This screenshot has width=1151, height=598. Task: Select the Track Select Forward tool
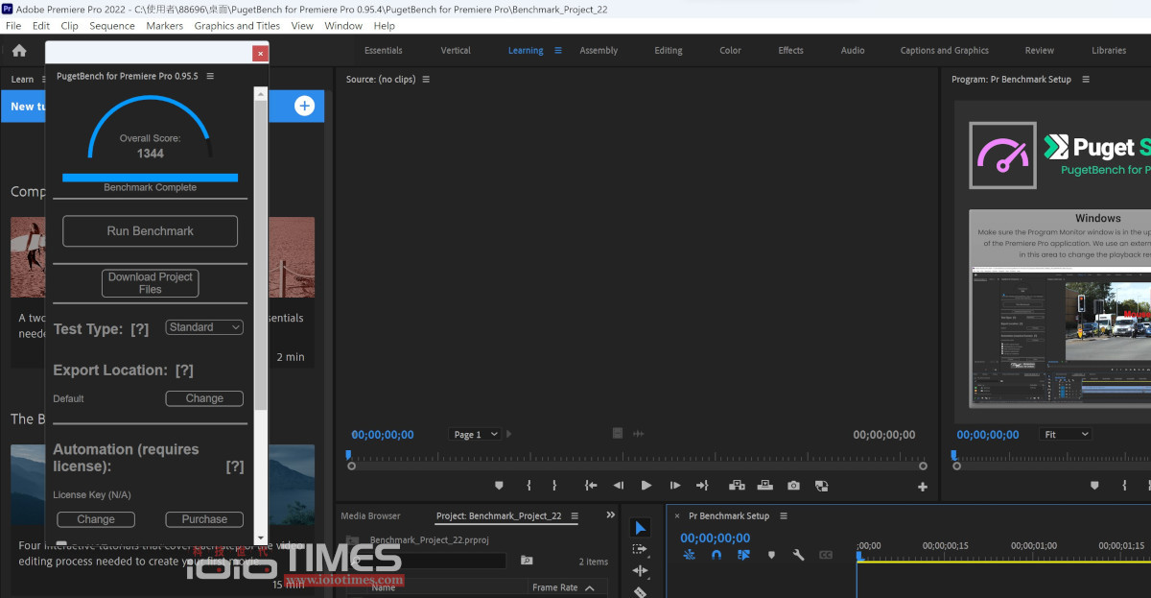(640, 549)
